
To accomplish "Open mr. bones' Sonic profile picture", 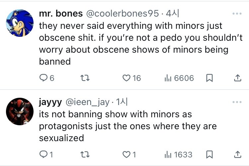I will tap(20, 23).
